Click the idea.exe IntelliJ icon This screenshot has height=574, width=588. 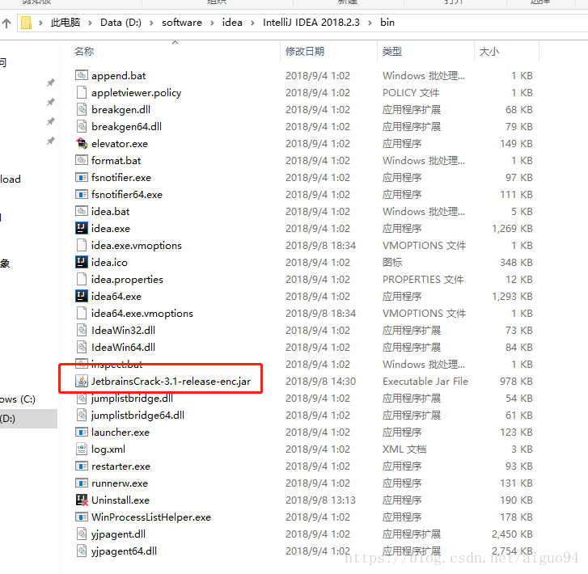[82, 228]
